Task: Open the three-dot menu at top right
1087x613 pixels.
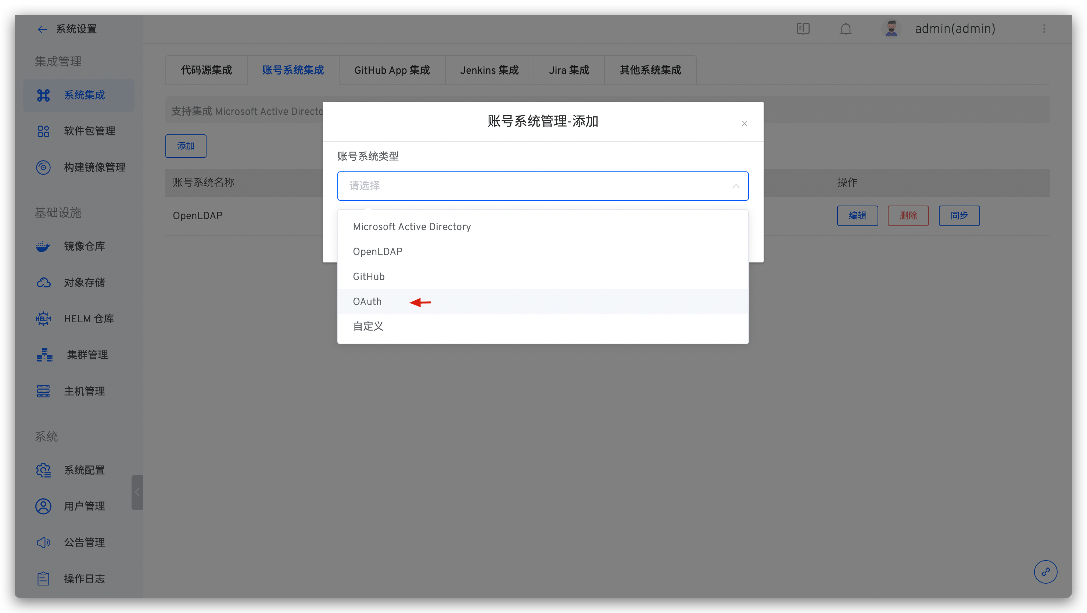Action: (x=1044, y=29)
